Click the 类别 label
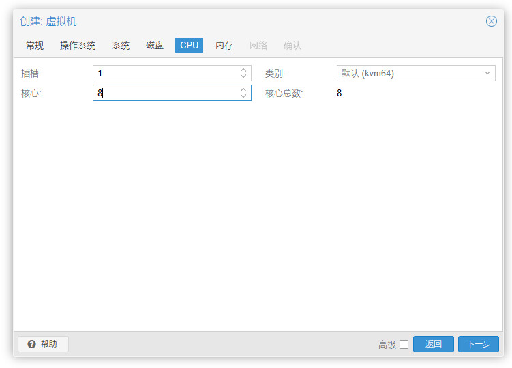Image resolution: width=512 pixels, height=368 pixels. [x=275, y=73]
